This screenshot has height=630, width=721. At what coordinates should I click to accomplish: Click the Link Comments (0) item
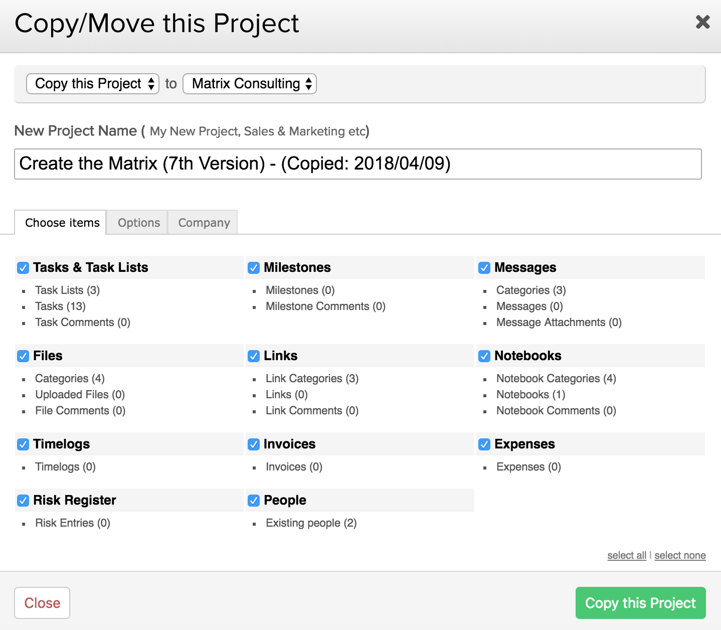[312, 410]
